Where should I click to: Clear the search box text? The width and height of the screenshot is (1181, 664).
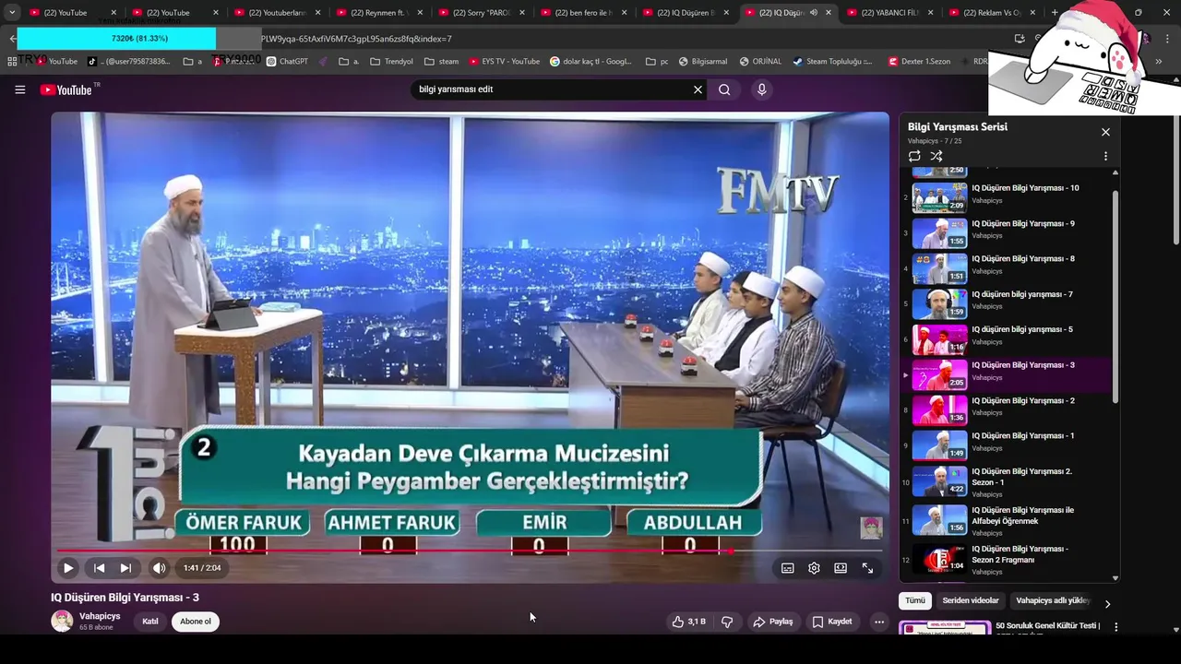point(698,89)
